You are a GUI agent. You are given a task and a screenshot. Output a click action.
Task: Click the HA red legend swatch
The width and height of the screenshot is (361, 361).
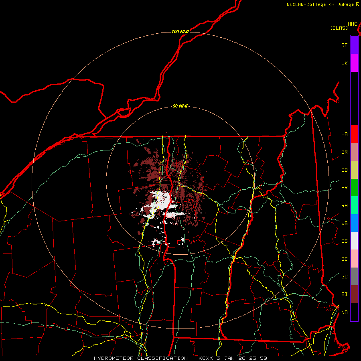coord(354,134)
